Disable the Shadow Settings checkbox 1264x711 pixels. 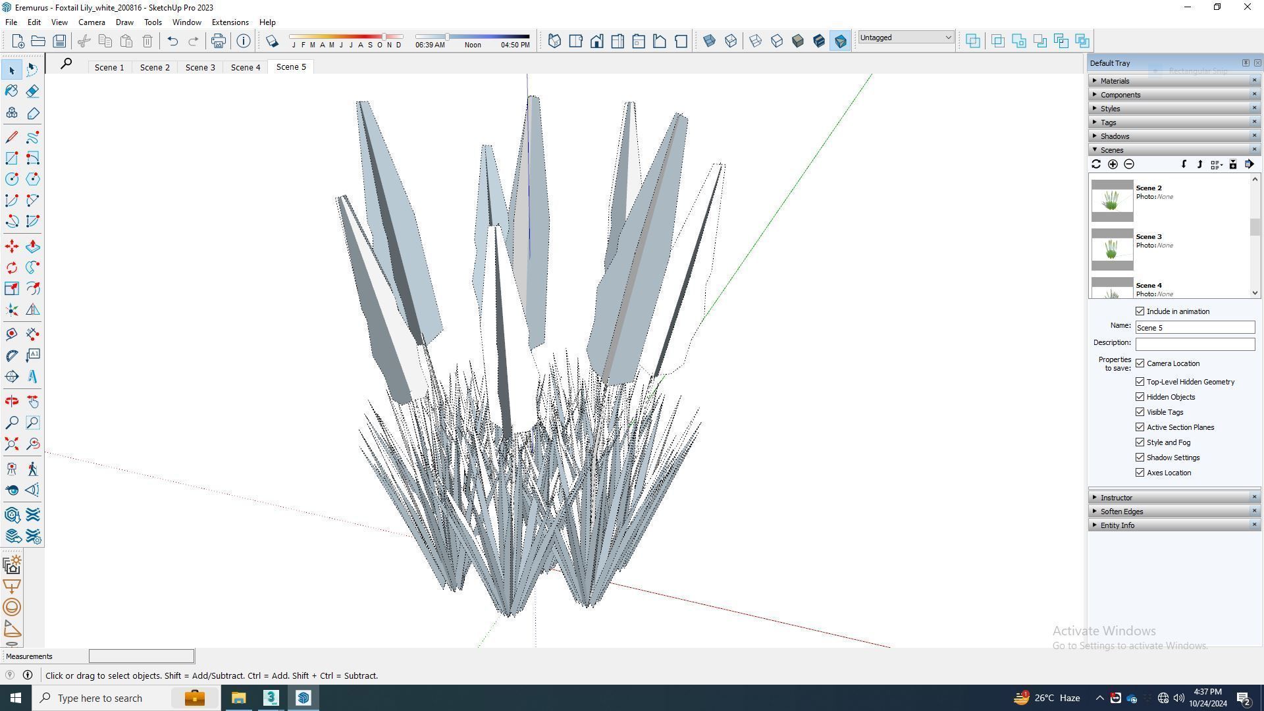[x=1140, y=458]
